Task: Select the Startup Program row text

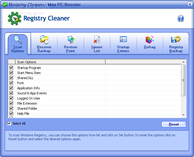Action: point(29,68)
